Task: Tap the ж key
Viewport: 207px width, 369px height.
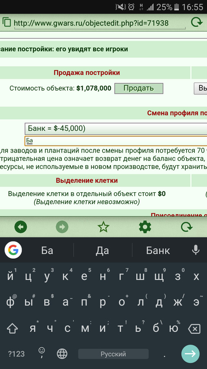Action: tap(178, 303)
